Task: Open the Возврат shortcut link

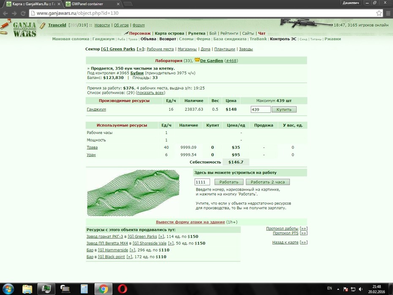Action: tap(168, 39)
